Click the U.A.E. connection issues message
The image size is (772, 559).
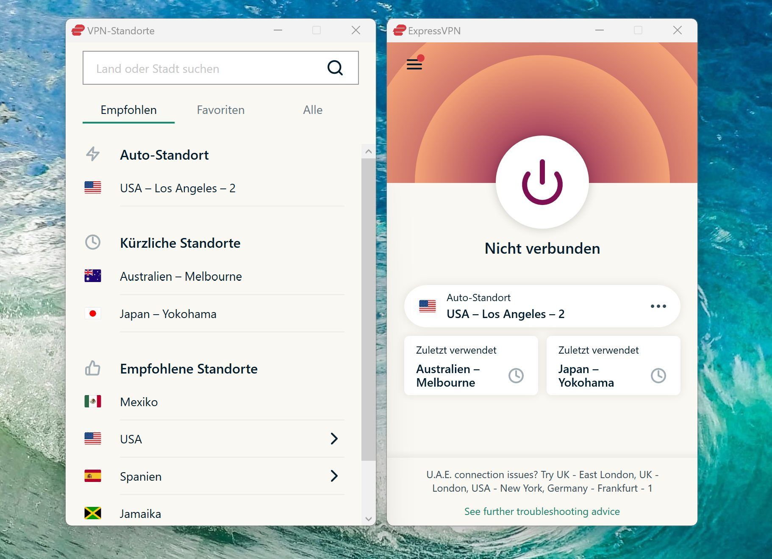pyautogui.click(x=542, y=482)
